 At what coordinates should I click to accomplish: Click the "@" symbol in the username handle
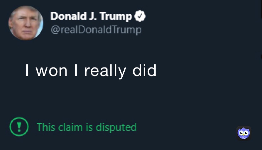(x=54, y=30)
